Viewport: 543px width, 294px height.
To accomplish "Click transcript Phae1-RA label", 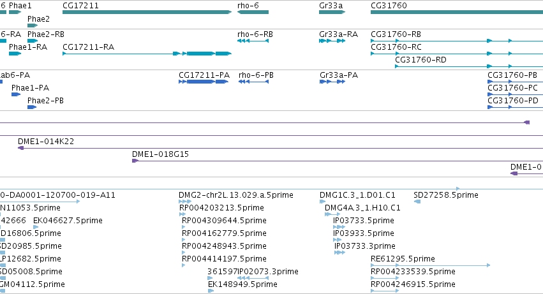I will (28, 47).
